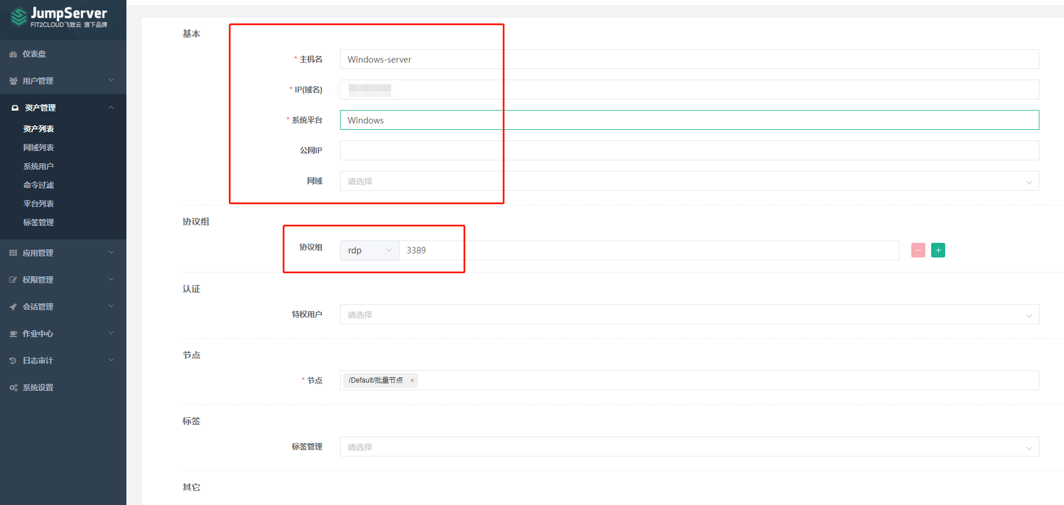The width and height of the screenshot is (1064, 505).
Task: Click the asset management inbox icon
Action: (15, 108)
